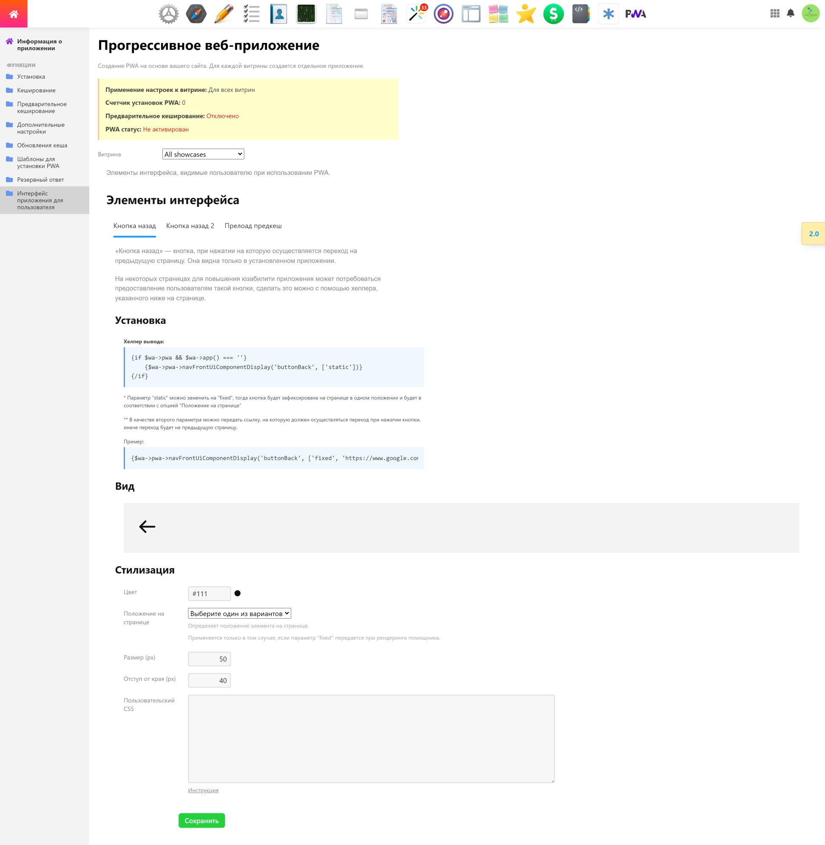Viewport: 825px width, 845px height.
Task: Open Информация о приложении in the sidebar
Action: click(x=44, y=45)
